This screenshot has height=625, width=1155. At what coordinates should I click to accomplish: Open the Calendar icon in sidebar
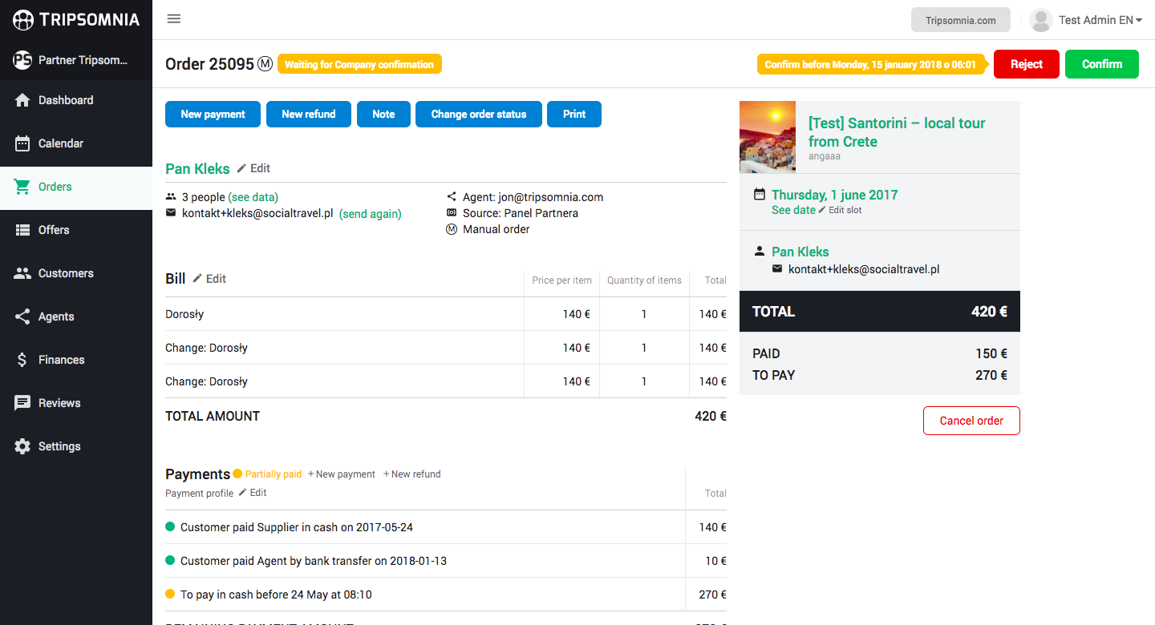[x=22, y=143]
